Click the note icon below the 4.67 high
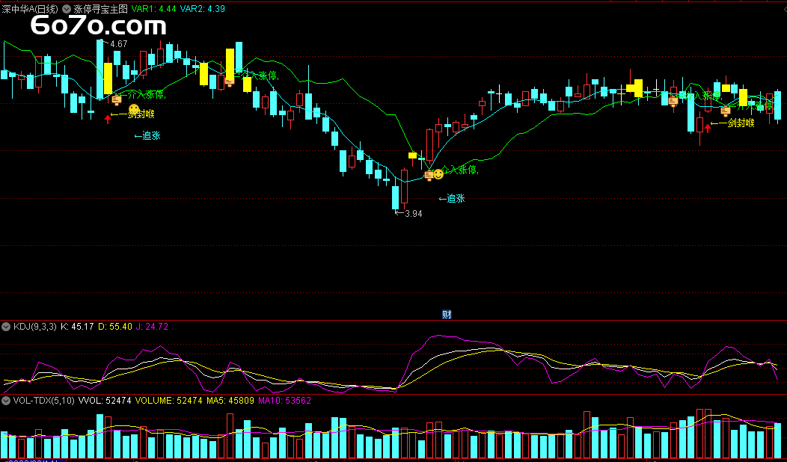The image size is (787, 462). click(x=117, y=100)
